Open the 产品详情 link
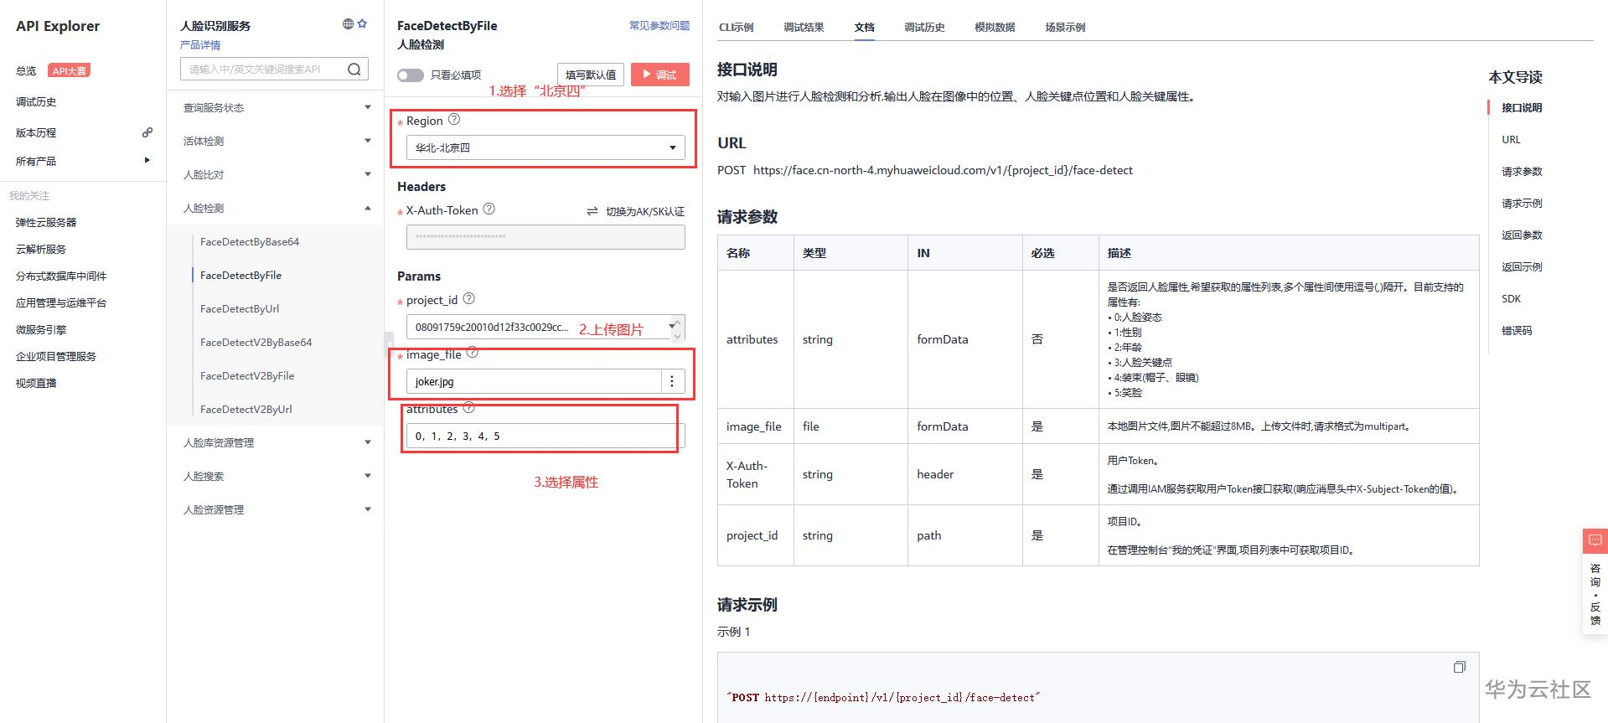This screenshot has height=723, width=1608. [x=200, y=45]
